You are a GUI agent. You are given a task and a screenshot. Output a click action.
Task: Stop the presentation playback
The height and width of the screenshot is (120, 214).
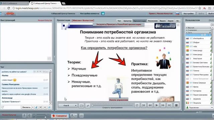(176, 105)
